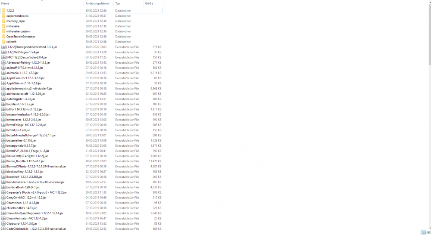Click the BetterFps jar file icon
431x235 pixels.
click(3, 130)
